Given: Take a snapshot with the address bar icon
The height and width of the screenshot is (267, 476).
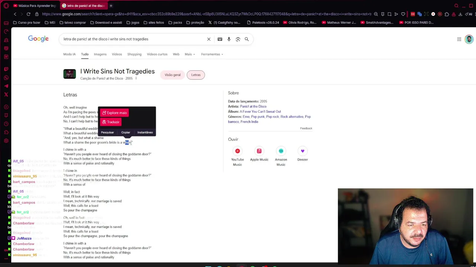Looking at the screenshot, I should point(389,14).
